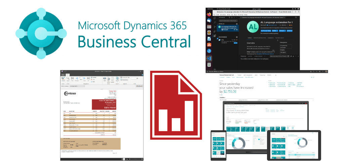The image size is (344, 166).
Task: Open the Uninstall dropdown on the AL extension page
Action: click(x=282, y=31)
